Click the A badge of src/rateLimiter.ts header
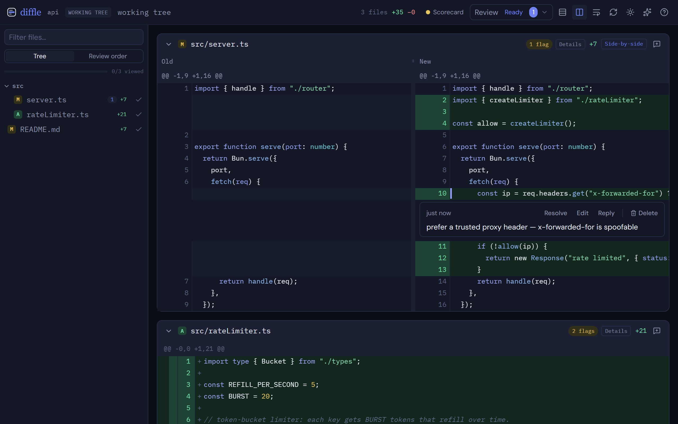Viewport: 678px width, 424px height. click(x=182, y=331)
